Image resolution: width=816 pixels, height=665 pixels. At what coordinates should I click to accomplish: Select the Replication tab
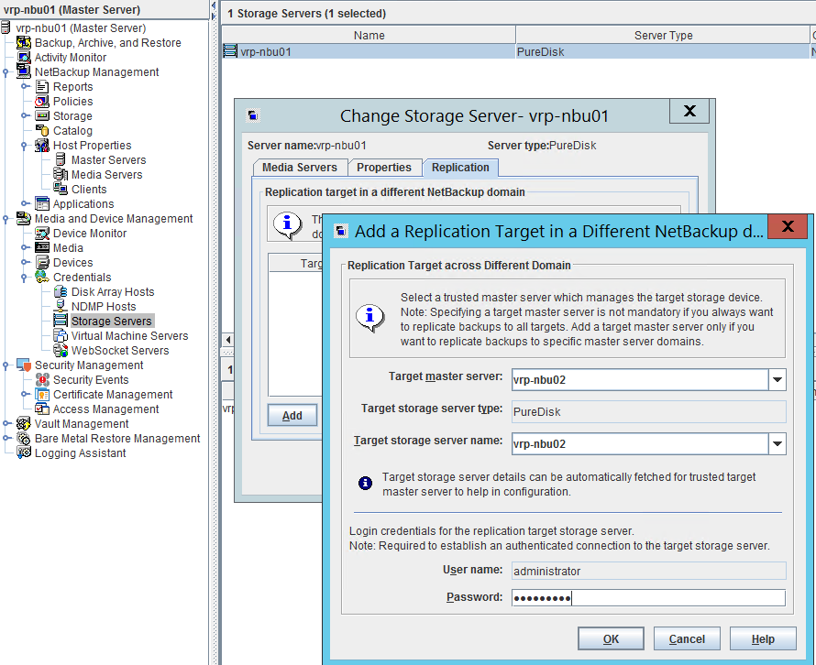coord(460,168)
